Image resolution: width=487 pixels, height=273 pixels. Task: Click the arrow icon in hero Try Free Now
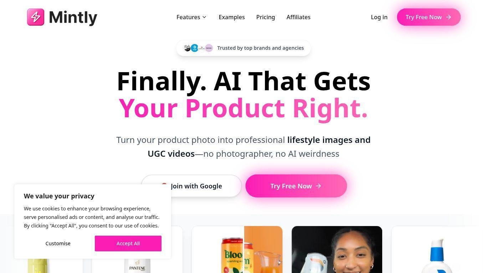(318, 186)
